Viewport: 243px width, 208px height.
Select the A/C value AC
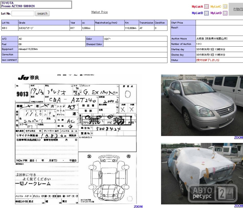[20, 39]
